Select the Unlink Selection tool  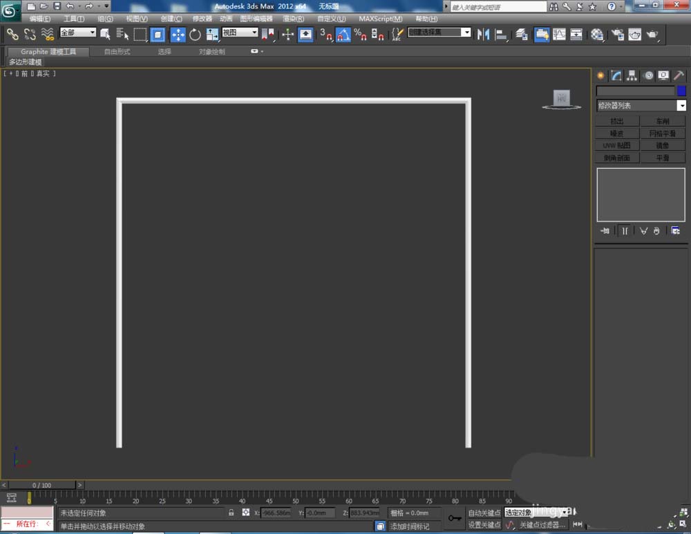pyautogui.click(x=30, y=35)
